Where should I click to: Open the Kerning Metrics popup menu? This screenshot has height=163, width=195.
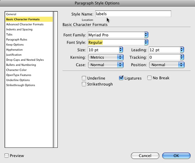tap(106, 57)
